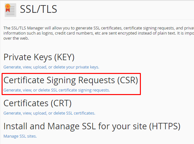
Task: Click the Certificate Signing Requests heading
Action: coord(71,80)
